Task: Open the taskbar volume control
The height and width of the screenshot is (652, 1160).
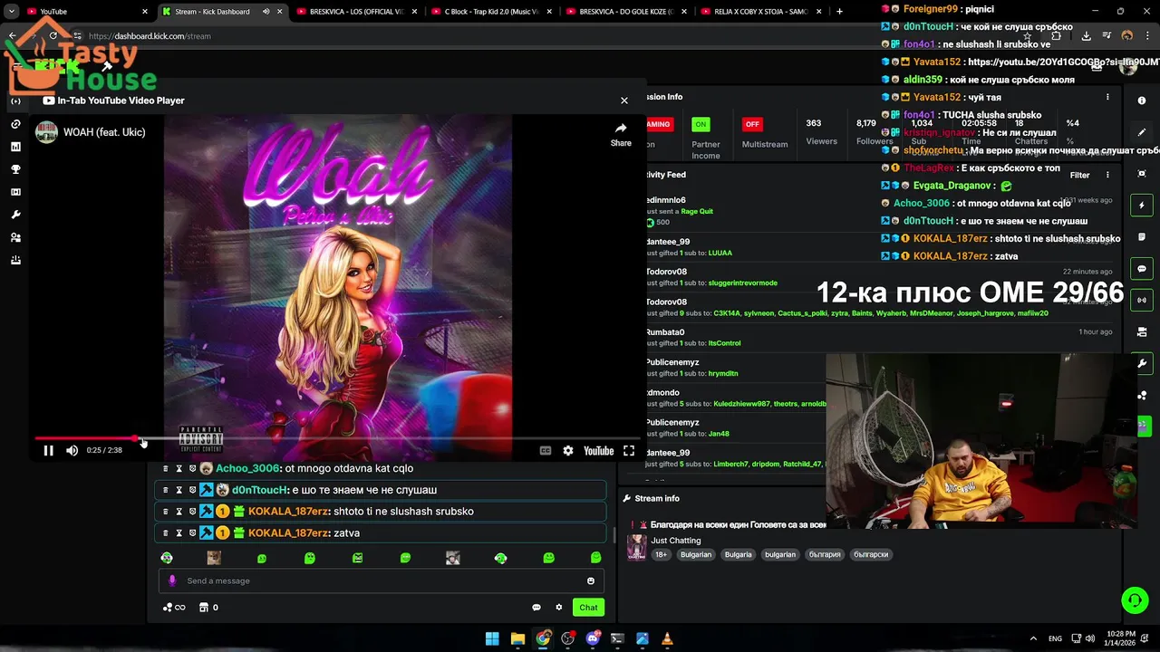Action: click(1090, 638)
